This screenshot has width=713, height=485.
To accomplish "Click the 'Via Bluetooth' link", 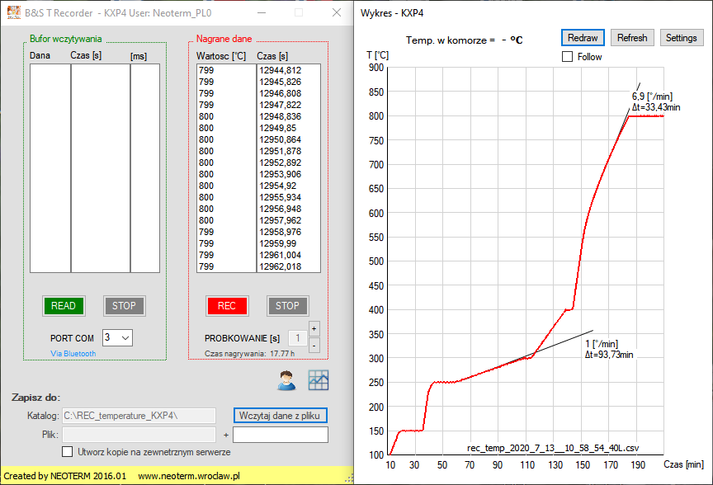I will (x=73, y=354).
